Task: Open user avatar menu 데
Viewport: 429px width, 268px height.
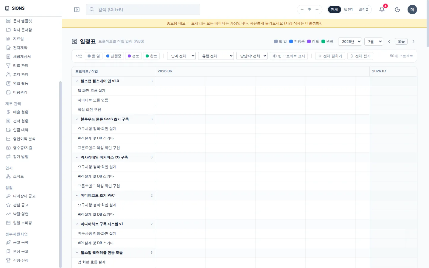Action: point(412,10)
